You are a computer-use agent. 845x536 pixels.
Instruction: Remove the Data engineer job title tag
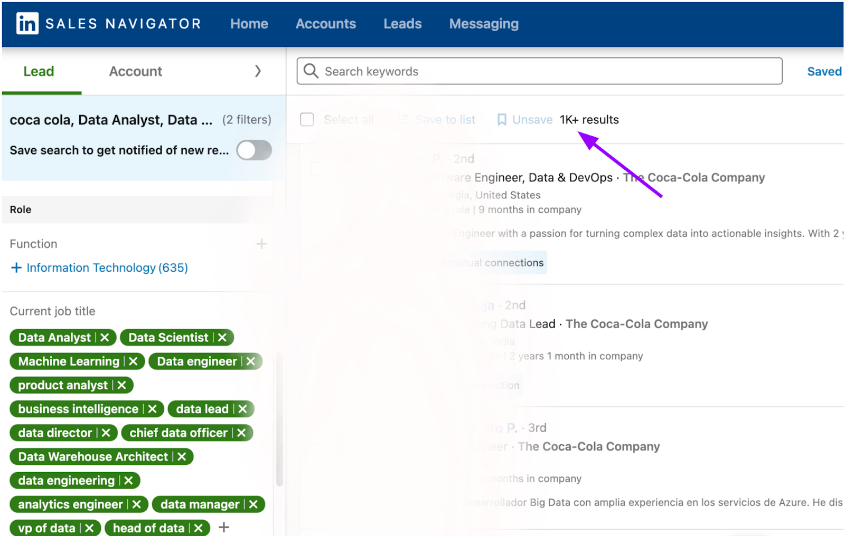[x=251, y=361]
